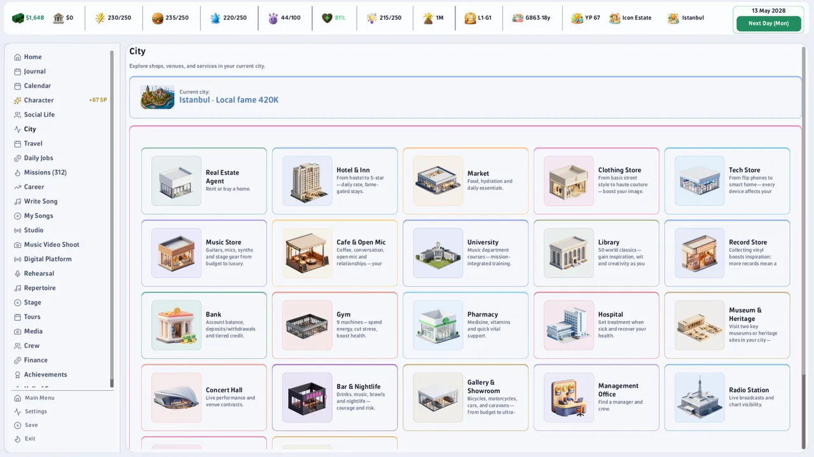The height and width of the screenshot is (457, 814).
Task: Open the Pharmacy building icon
Action: [438, 325]
